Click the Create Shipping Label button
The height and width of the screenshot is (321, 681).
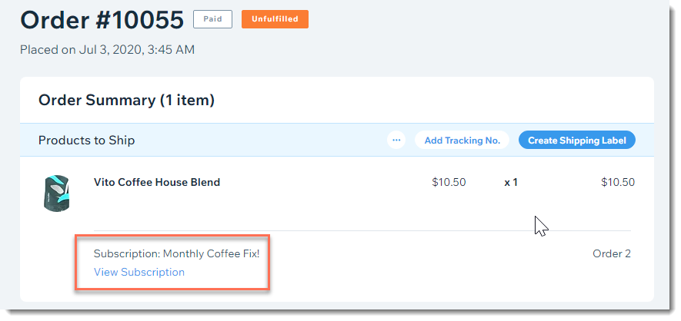coord(577,141)
